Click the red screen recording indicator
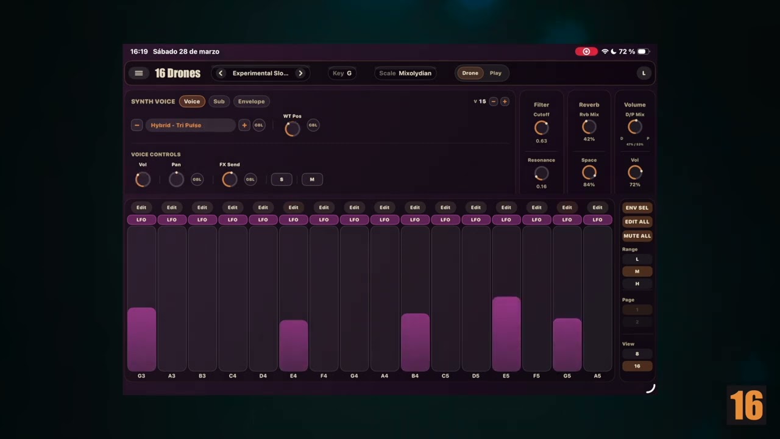Screen dimensions: 780x439 click(x=586, y=52)
